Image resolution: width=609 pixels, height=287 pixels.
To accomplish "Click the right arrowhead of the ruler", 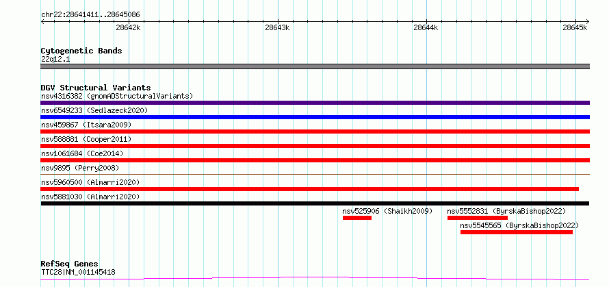I will [588, 21].
